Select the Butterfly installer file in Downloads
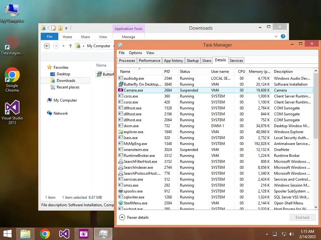Image resolution: width=321 pixels, height=240 pixels. (x=105, y=74)
